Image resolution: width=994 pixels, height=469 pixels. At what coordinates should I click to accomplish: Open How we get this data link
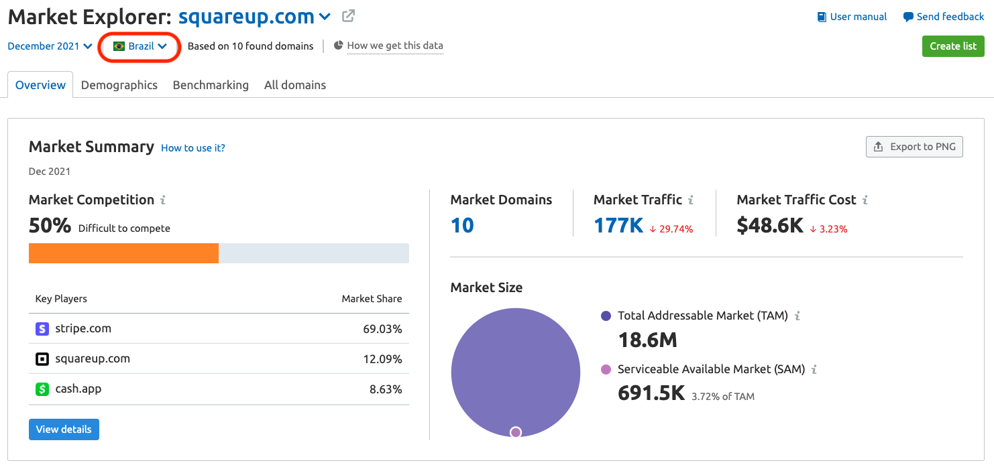tap(395, 46)
